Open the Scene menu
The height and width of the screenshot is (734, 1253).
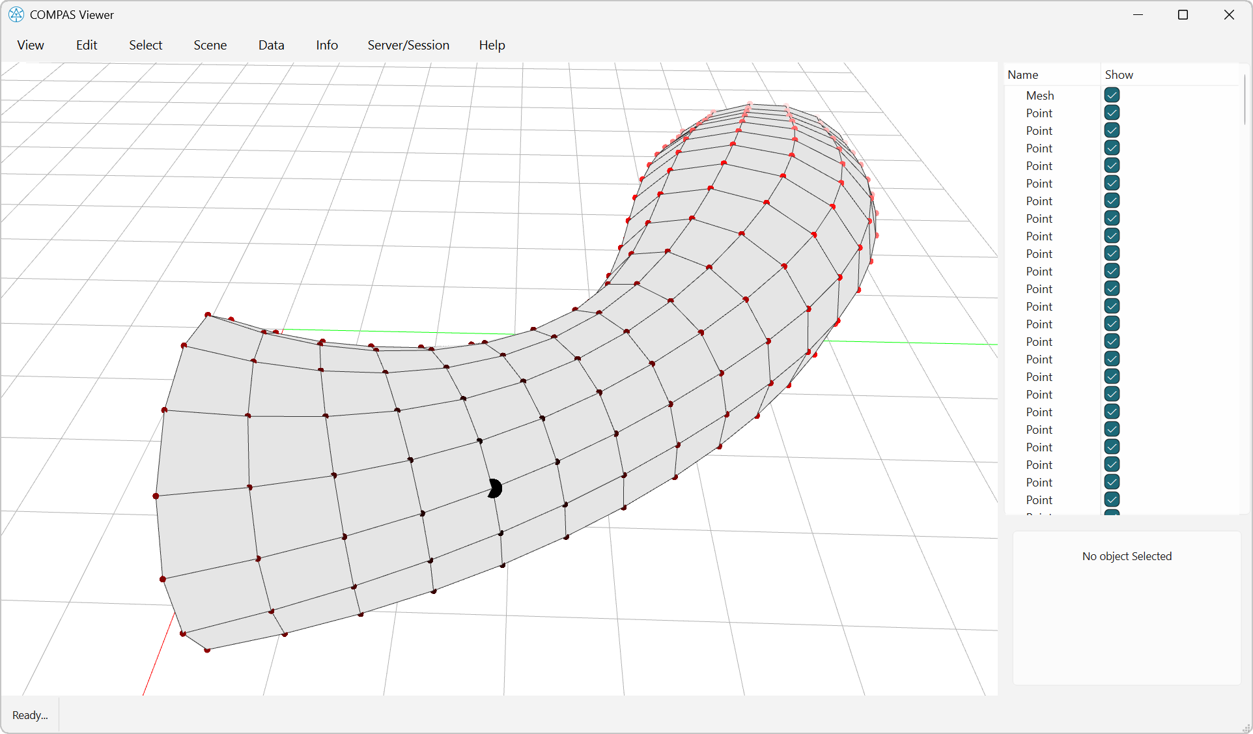coord(210,45)
